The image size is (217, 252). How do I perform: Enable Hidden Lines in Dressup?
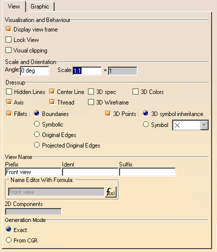point(9,91)
